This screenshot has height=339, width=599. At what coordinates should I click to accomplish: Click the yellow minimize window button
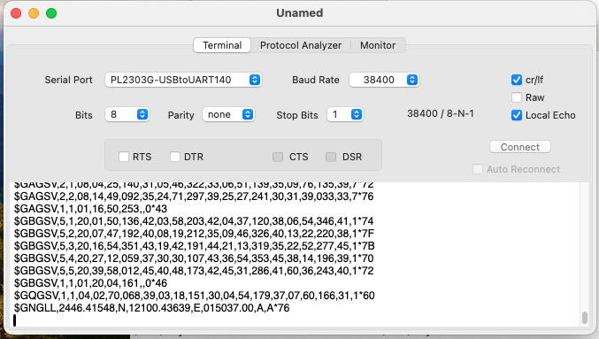click(x=34, y=13)
